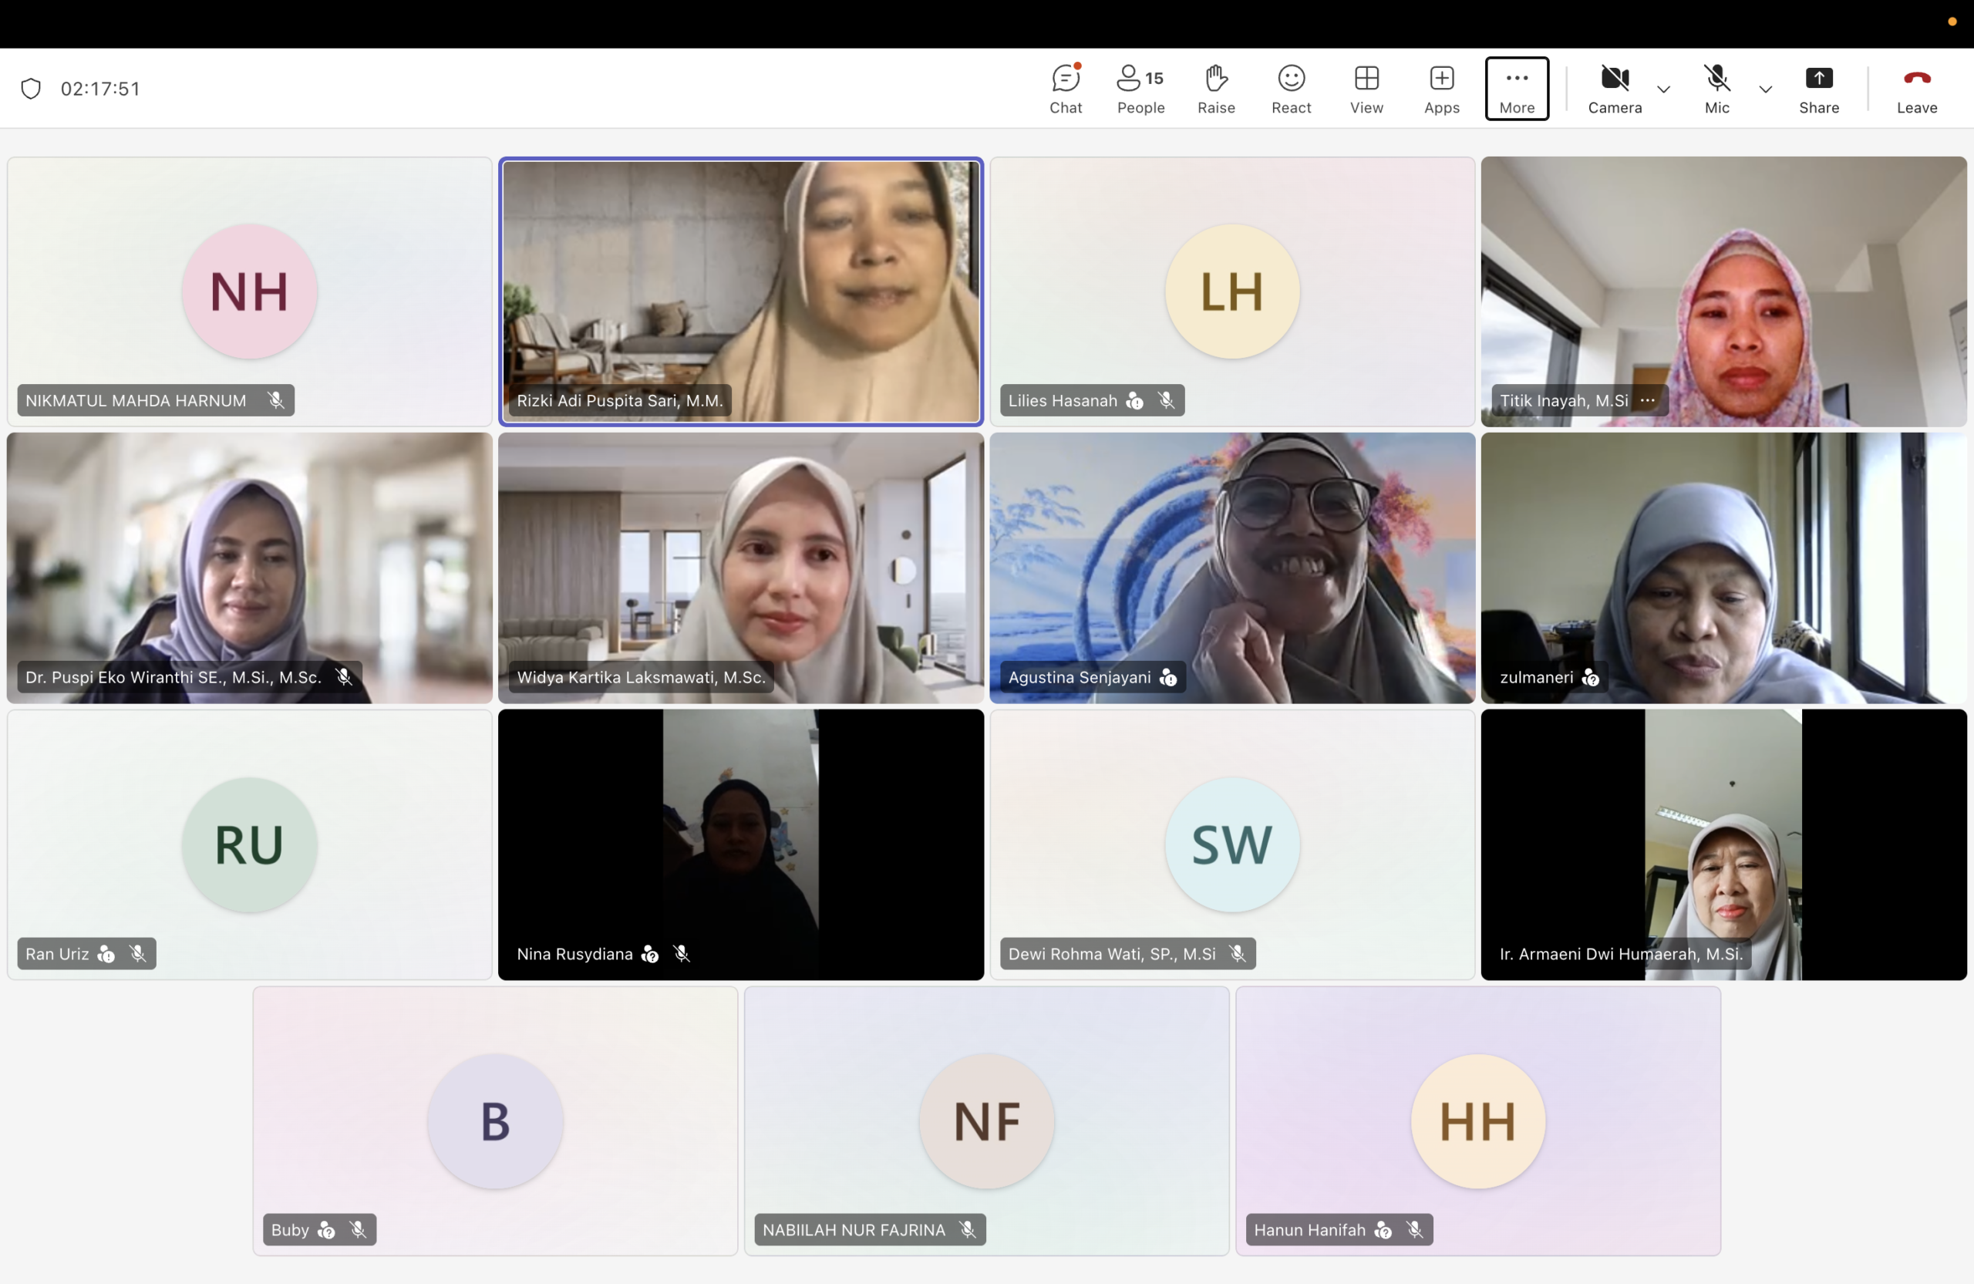Viewport: 1974px width, 1284px height.
Task: Expand the Camera options chevron
Action: pos(1663,89)
